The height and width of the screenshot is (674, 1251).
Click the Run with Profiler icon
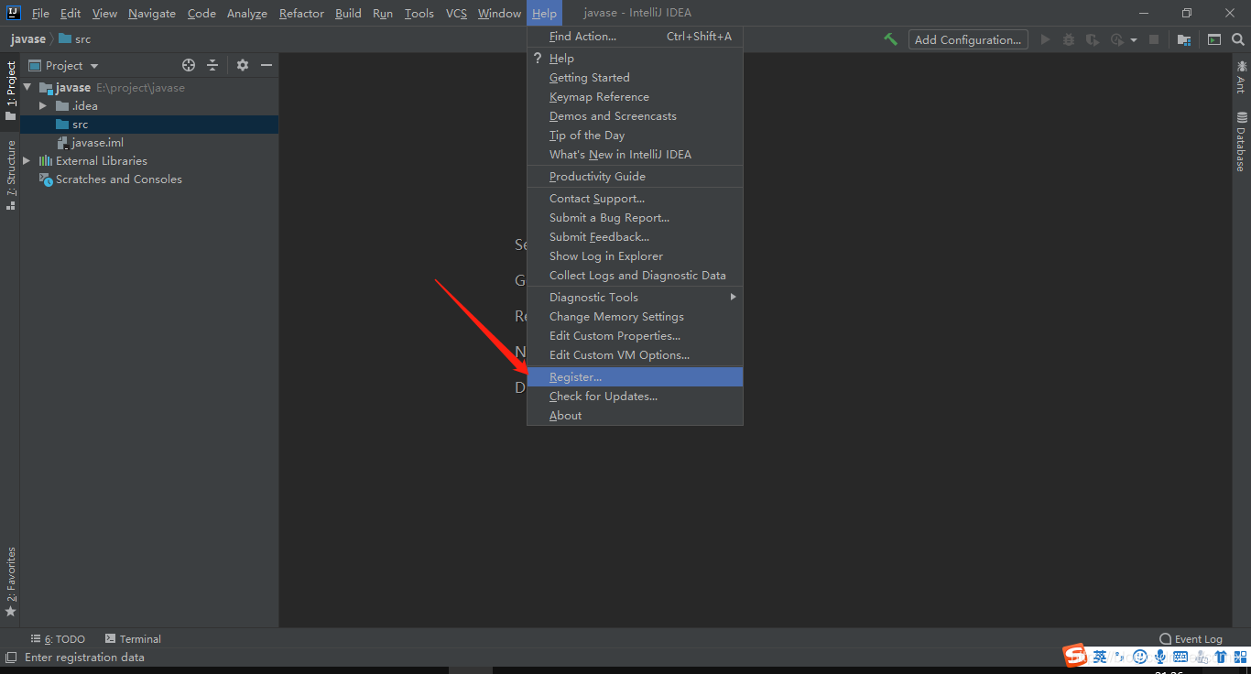tap(1116, 39)
